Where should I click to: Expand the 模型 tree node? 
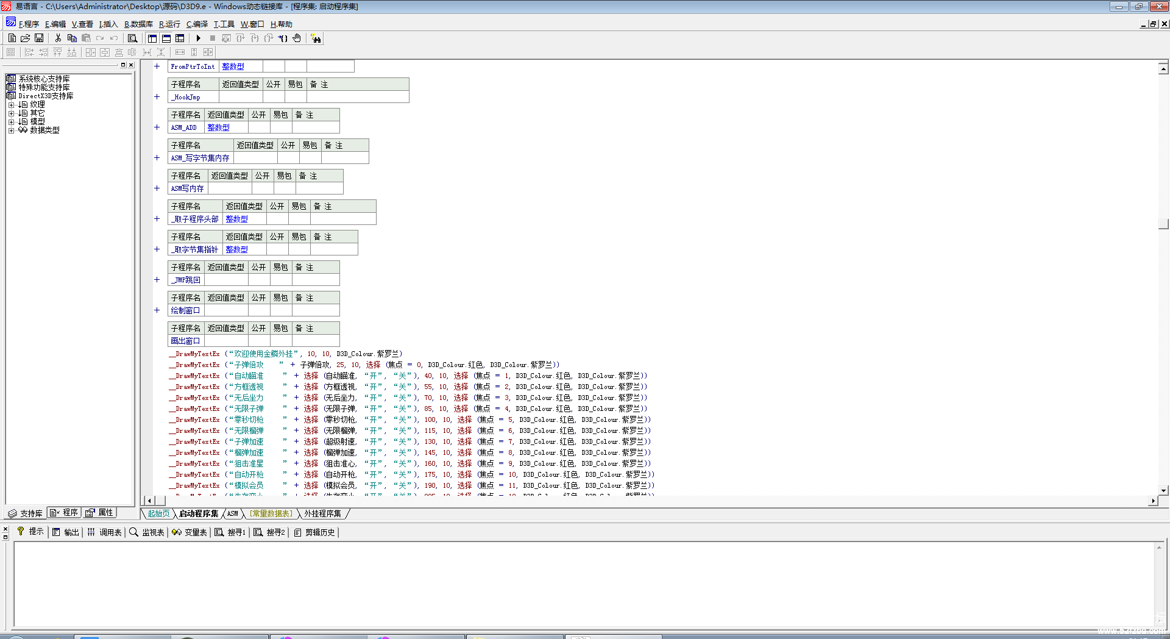(x=11, y=122)
